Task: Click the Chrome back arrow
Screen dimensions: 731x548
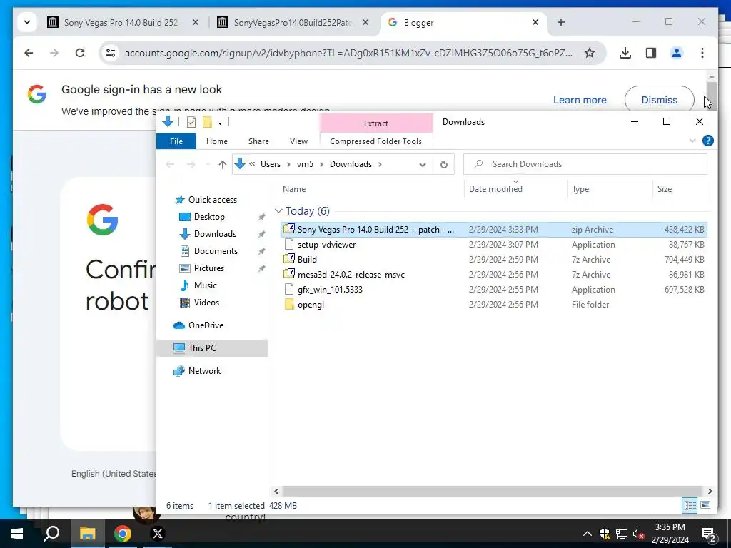Action: point(29,53)
